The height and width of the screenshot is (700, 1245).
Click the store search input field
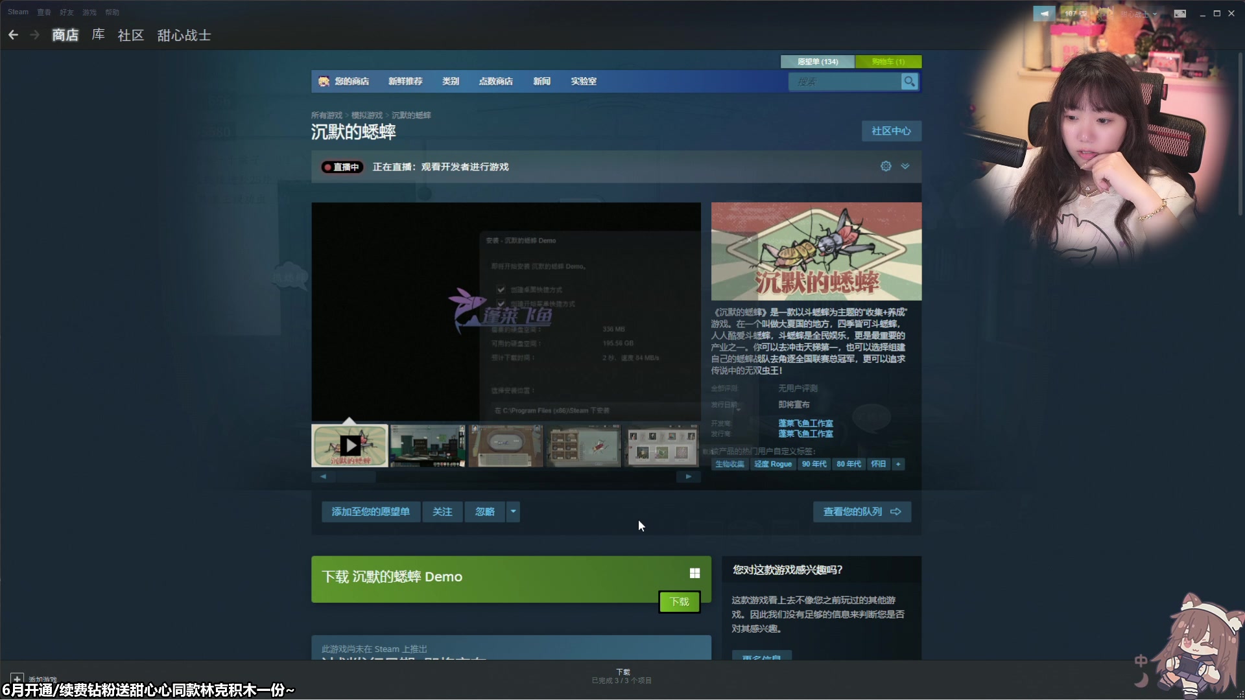844,81
